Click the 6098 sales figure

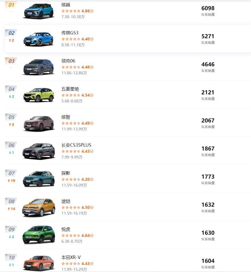[208, 8]
